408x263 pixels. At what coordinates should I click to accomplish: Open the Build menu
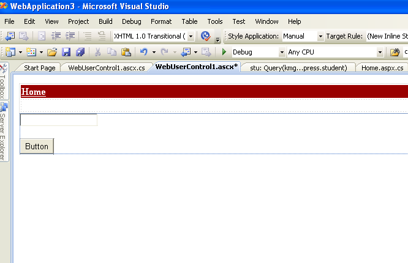105,21
